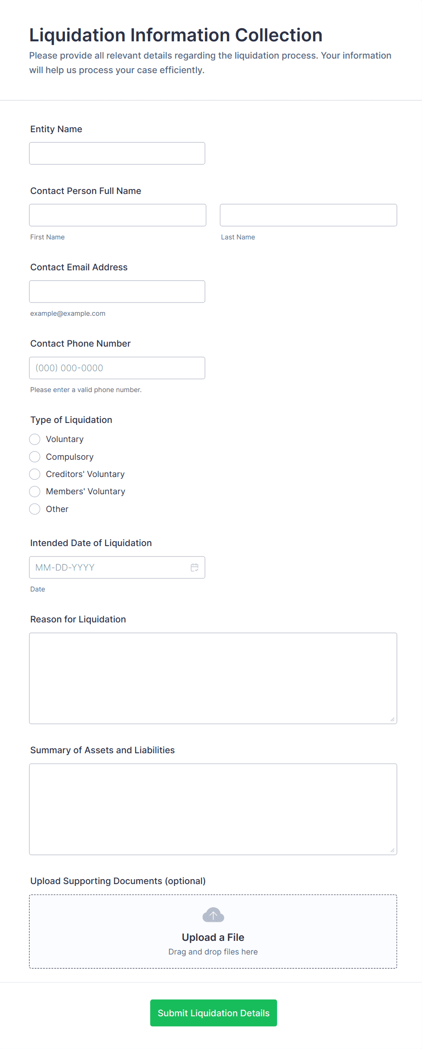Choose Creditors' Voluntary as liquidation type

click(x=34, y=474)
